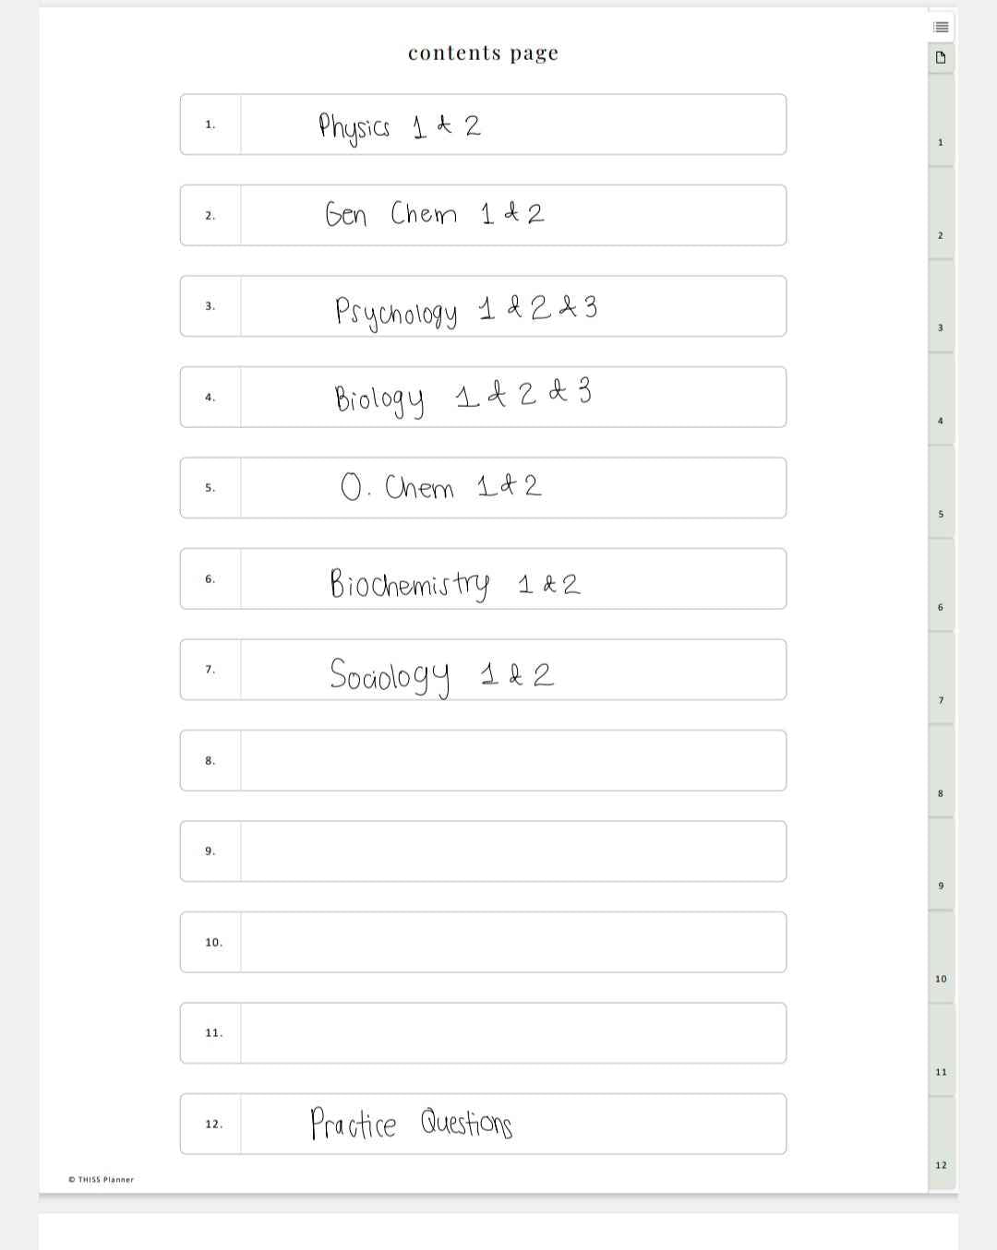Click the number 6 index label box
This screenshot has height=1250, width=997.
tap(210, 579)
